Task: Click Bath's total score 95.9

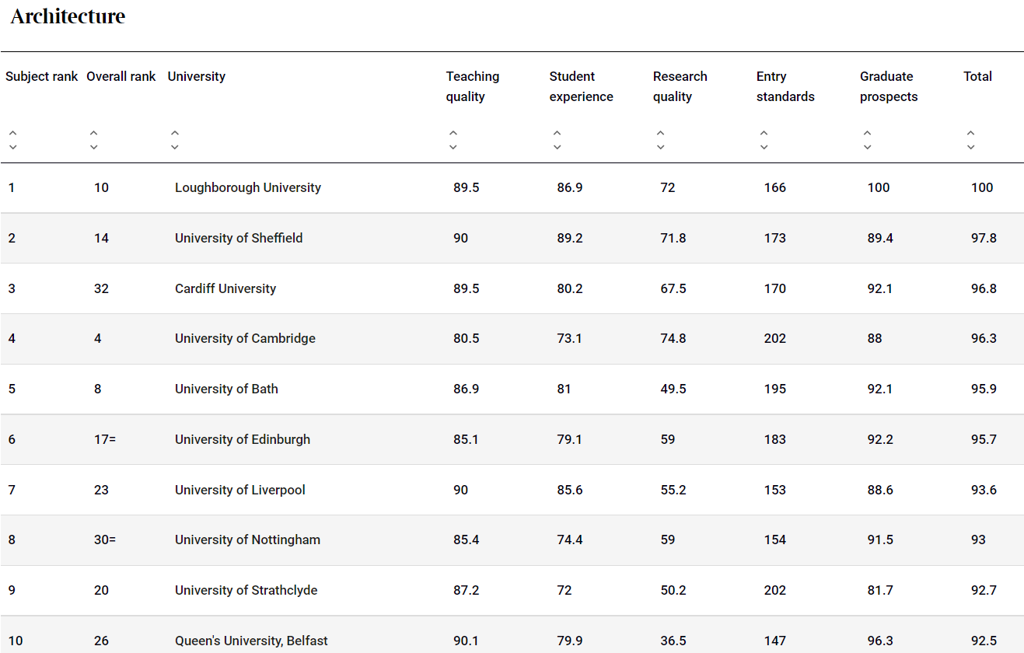Action: pyautogui.click(x=984, y=389)
